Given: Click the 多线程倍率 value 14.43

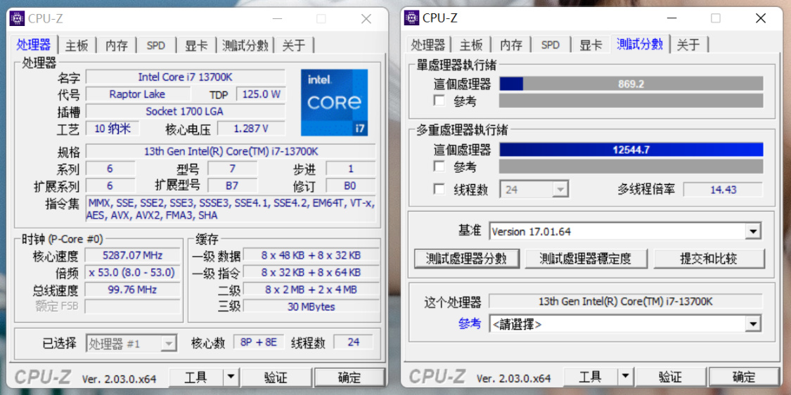Looking at the screenshot, I should (723, 190).
